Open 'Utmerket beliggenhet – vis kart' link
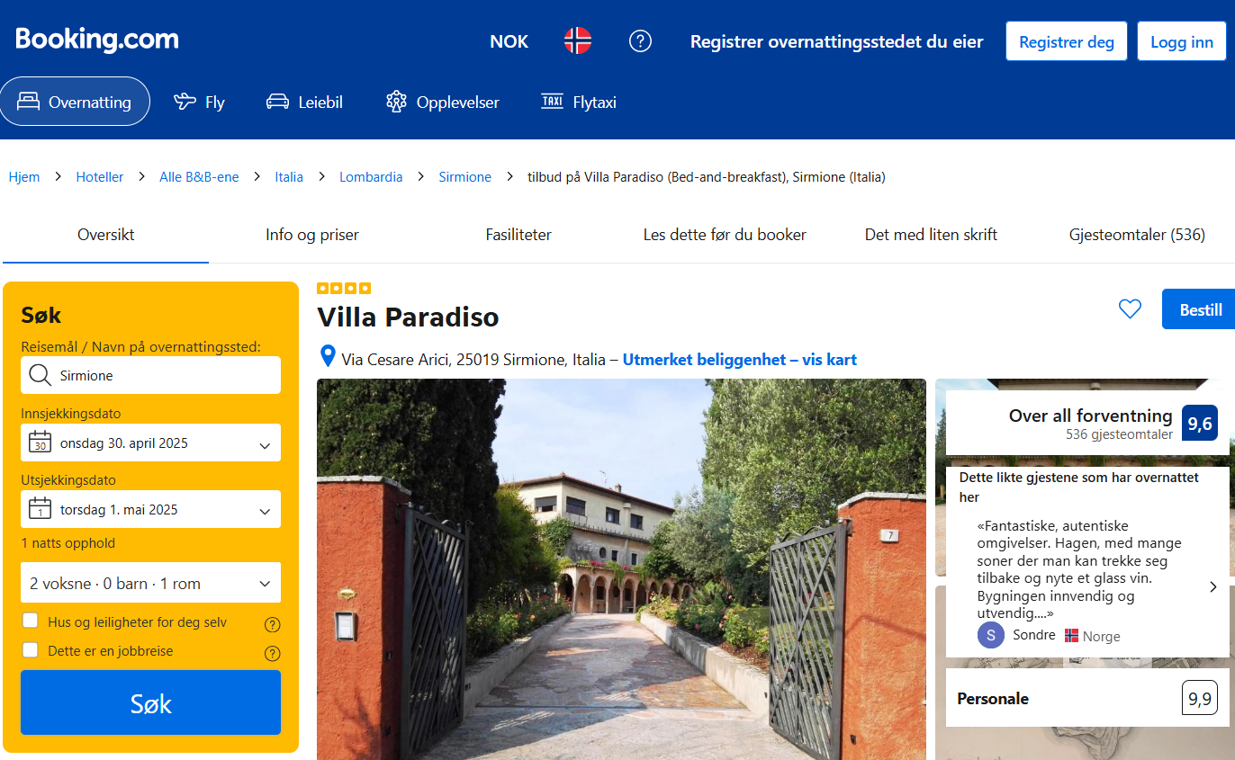Image resolution: width=1235 pixels, height=760 pixels. click(x=740, y=360)
